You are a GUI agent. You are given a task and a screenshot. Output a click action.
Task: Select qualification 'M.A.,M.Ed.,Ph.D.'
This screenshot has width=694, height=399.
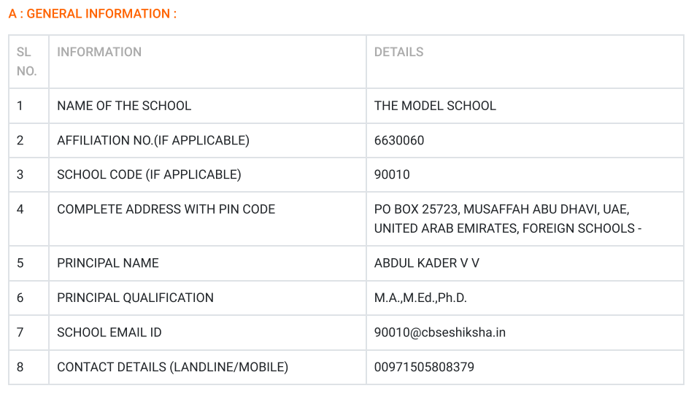tap(420, 298)
